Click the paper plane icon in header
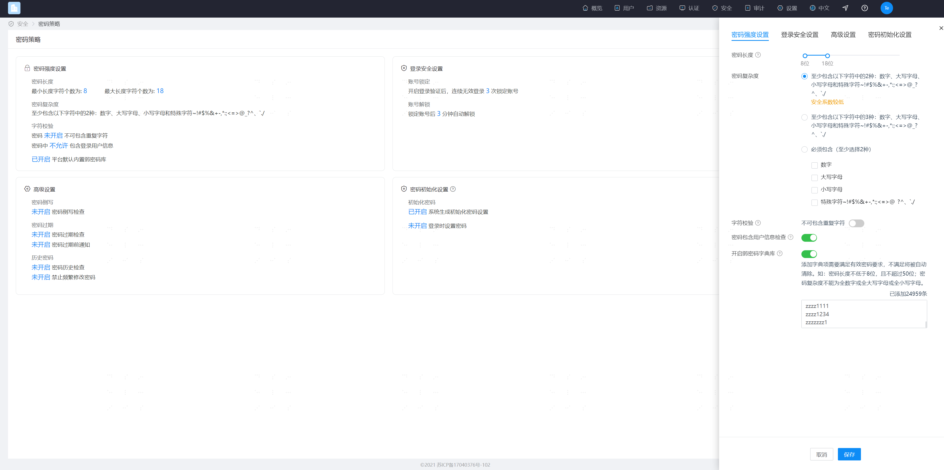The image size is (944, 470). click(x=845, y=8)
